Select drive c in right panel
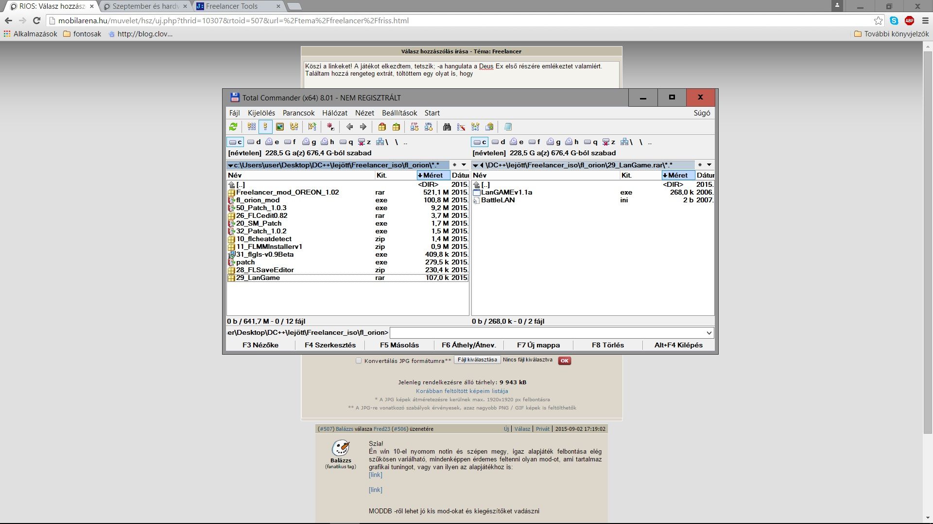Viewport: 933px width, 524px height. pos(480,142)
